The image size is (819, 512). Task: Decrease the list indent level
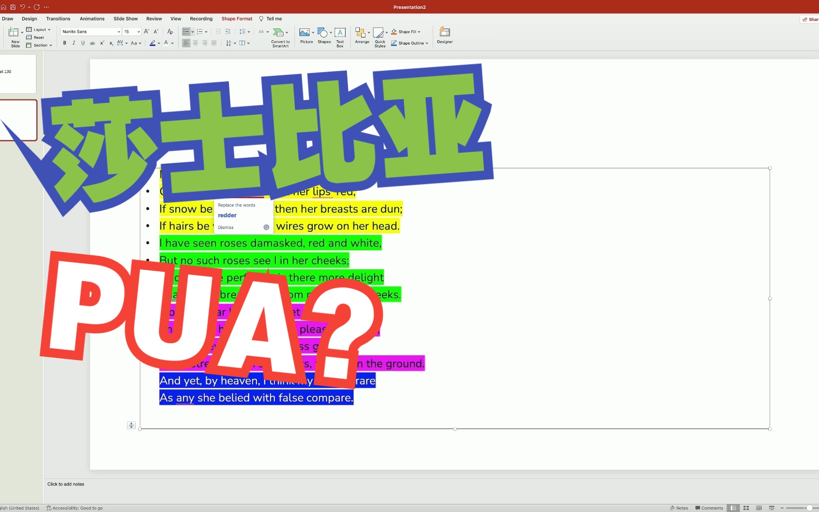click(218, 31)
